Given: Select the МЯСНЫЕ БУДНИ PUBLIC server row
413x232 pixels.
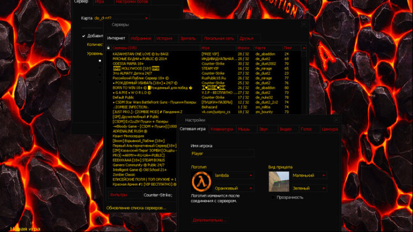Looking at the screenshot, I should (203, 59).
